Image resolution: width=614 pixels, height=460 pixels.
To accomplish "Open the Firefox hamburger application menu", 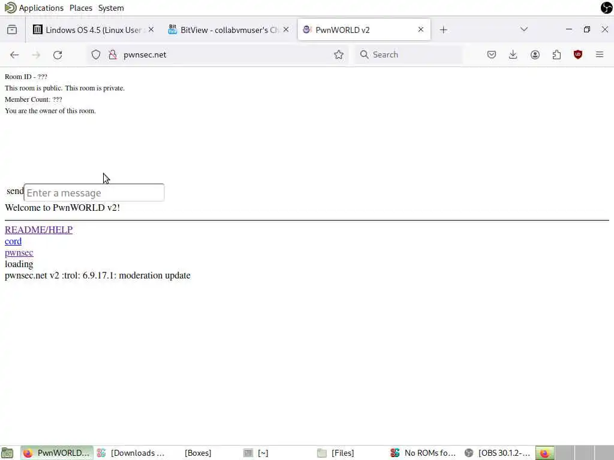I will 600,55.
